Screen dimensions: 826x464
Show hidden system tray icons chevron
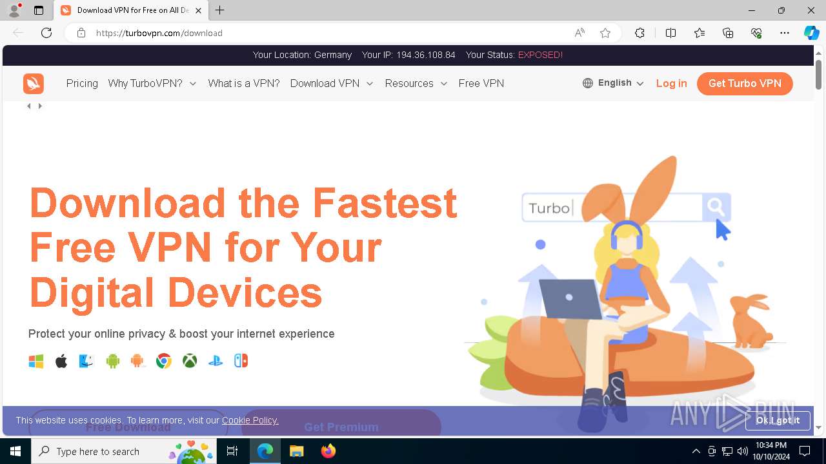[x=696, y=451]
